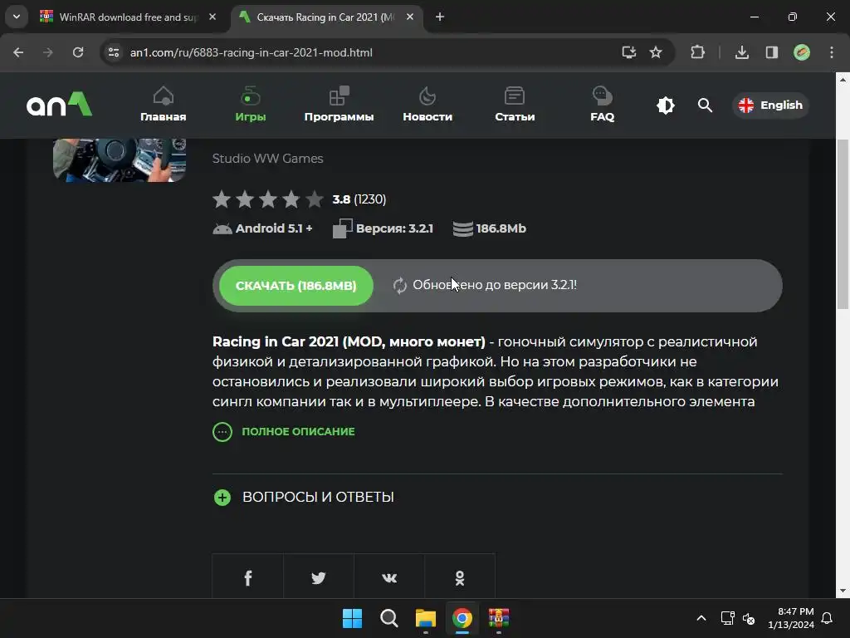The image size is (850, 638).
Task: Open the Программы section
Action: 339,105
